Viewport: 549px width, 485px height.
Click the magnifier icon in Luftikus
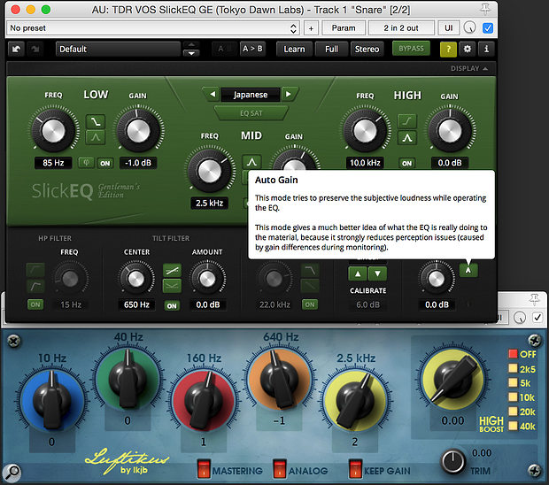[x=12, y=472]
